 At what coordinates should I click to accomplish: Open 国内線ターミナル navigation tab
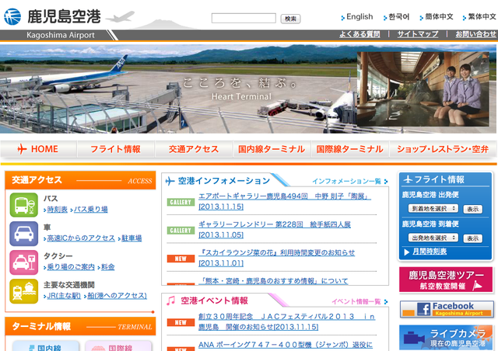click(x=272, y=149)
